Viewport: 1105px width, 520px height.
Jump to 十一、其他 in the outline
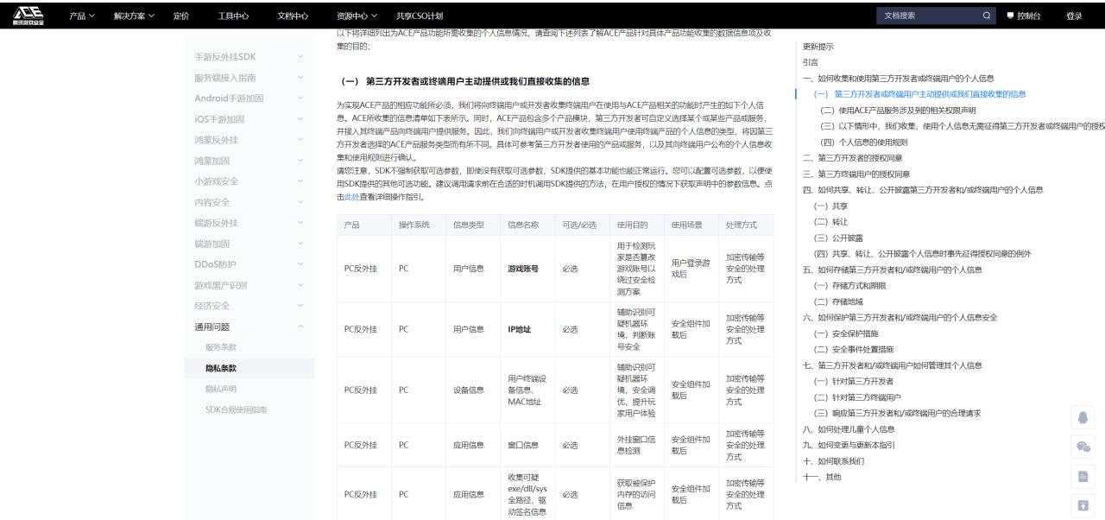click(822, 477)
